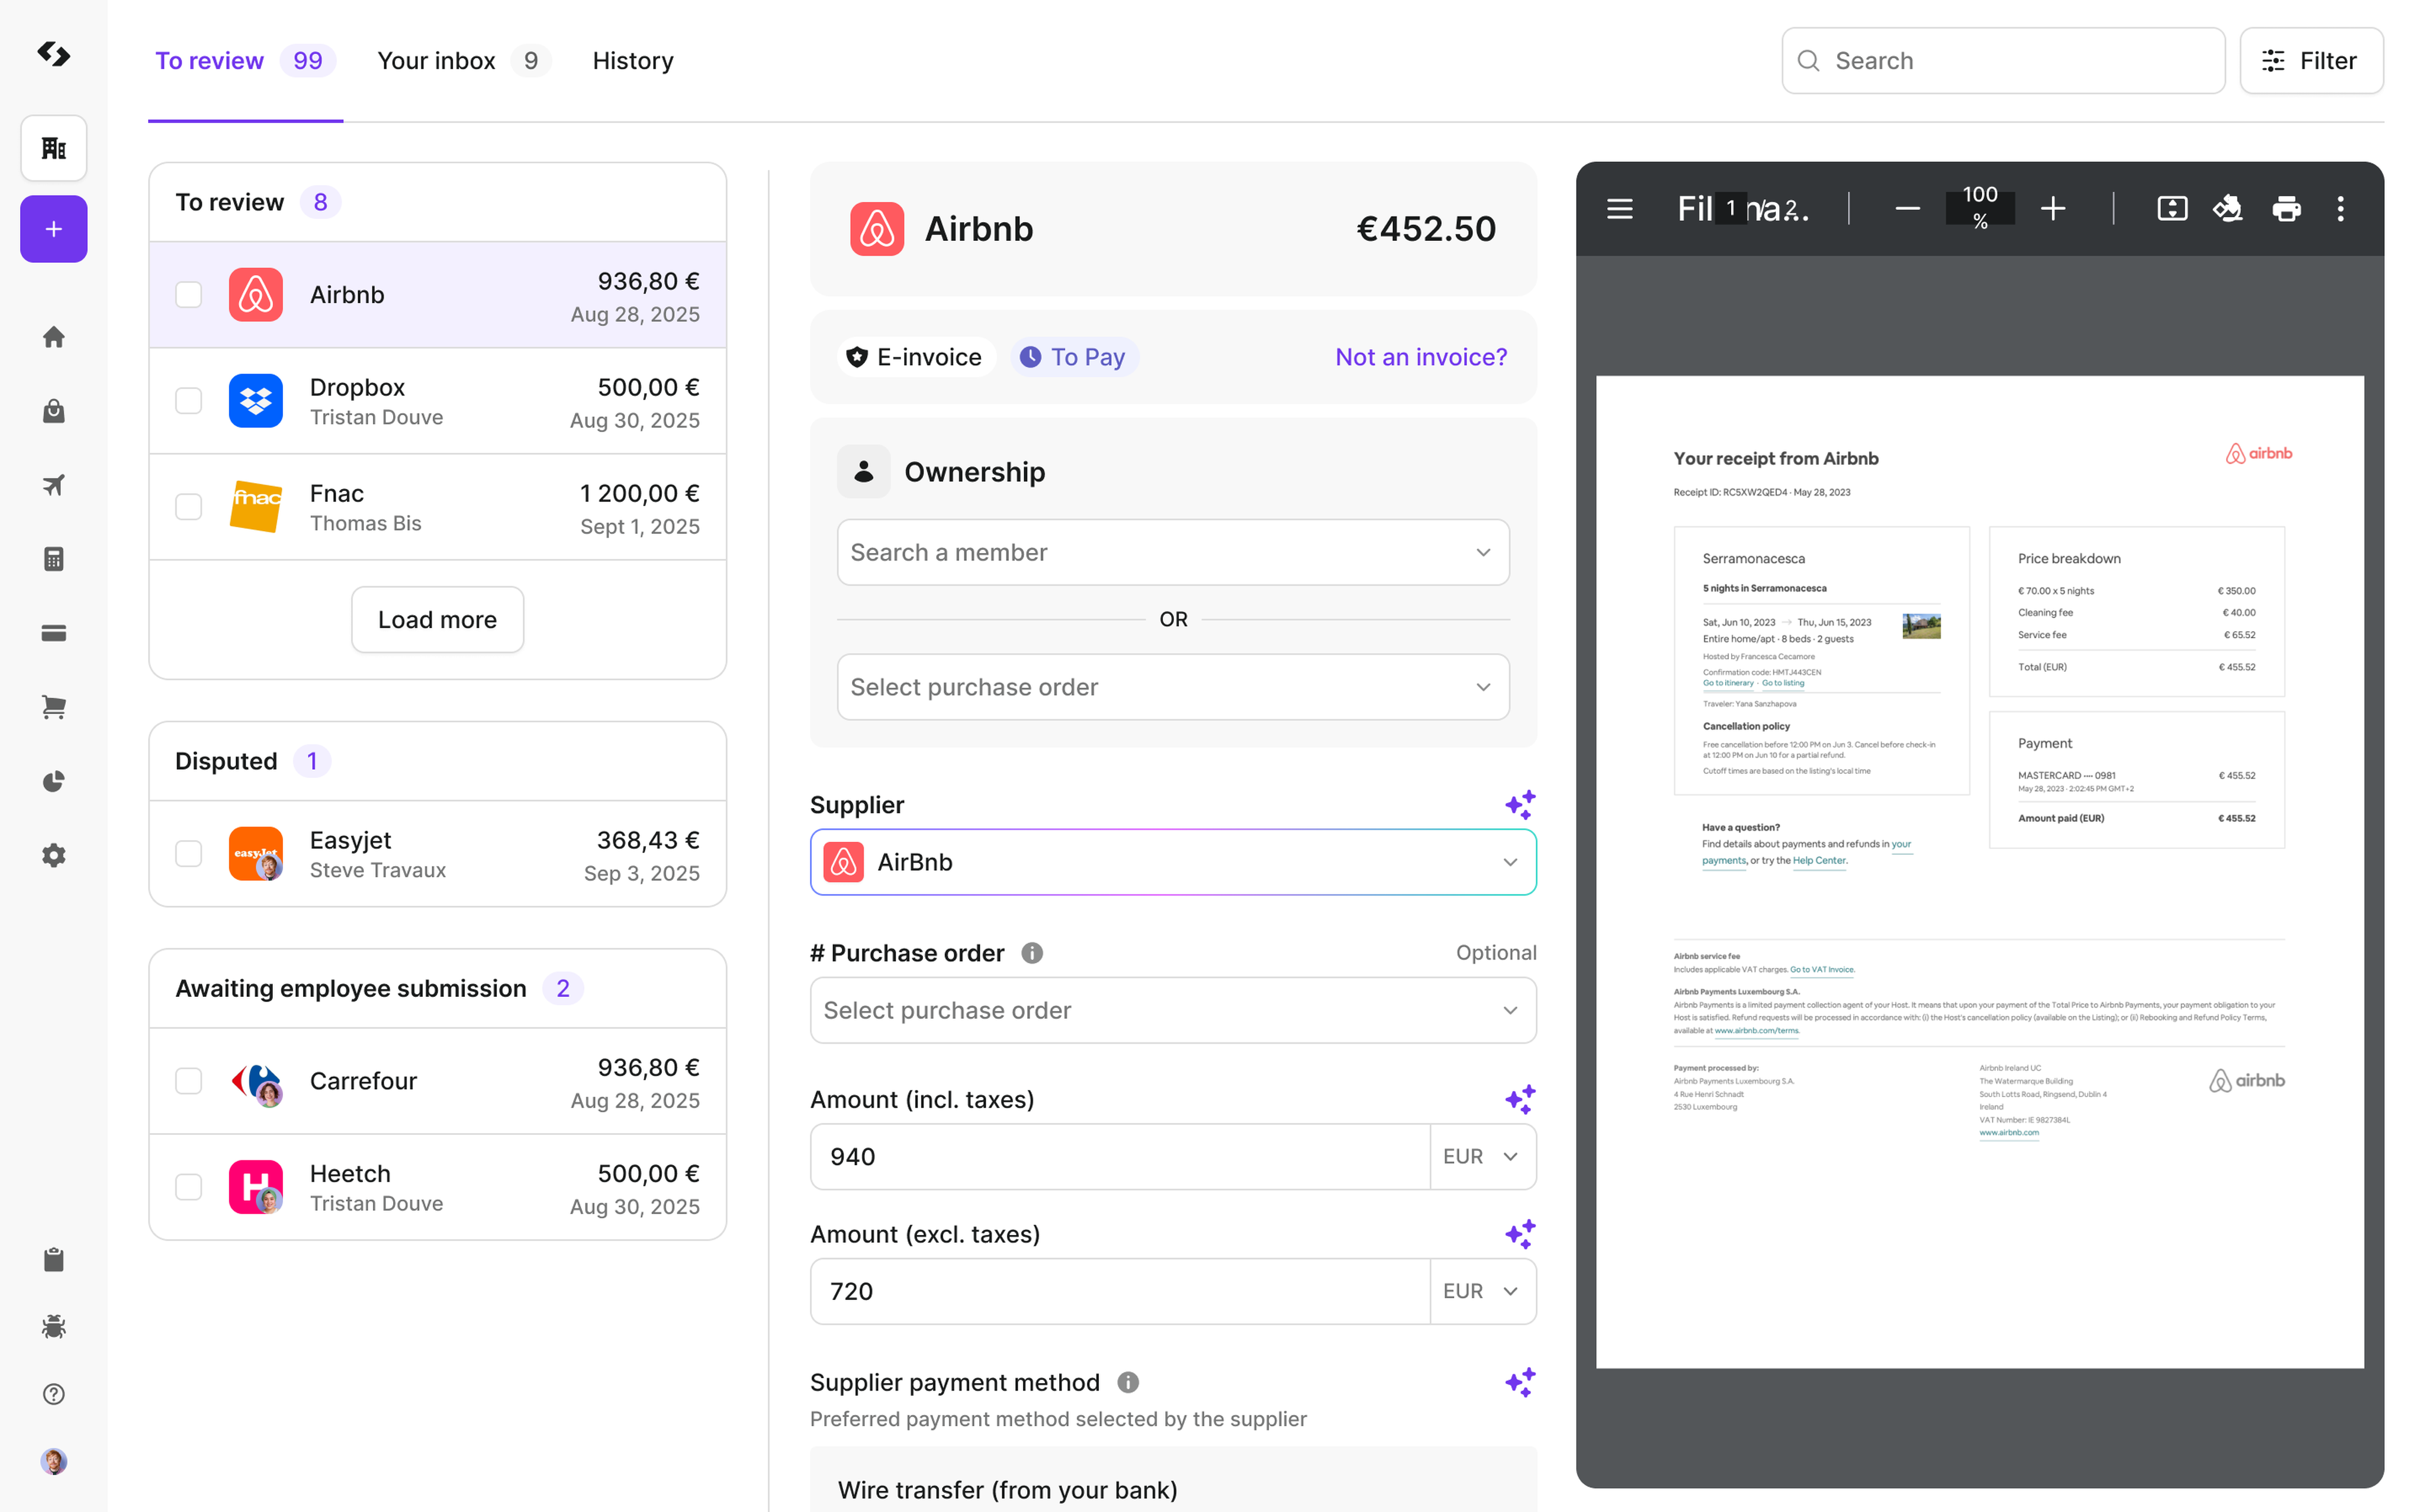2425x1512 pixels.
Task: Open the Search a member dropdown
Action: click(x=1172, y=552)
